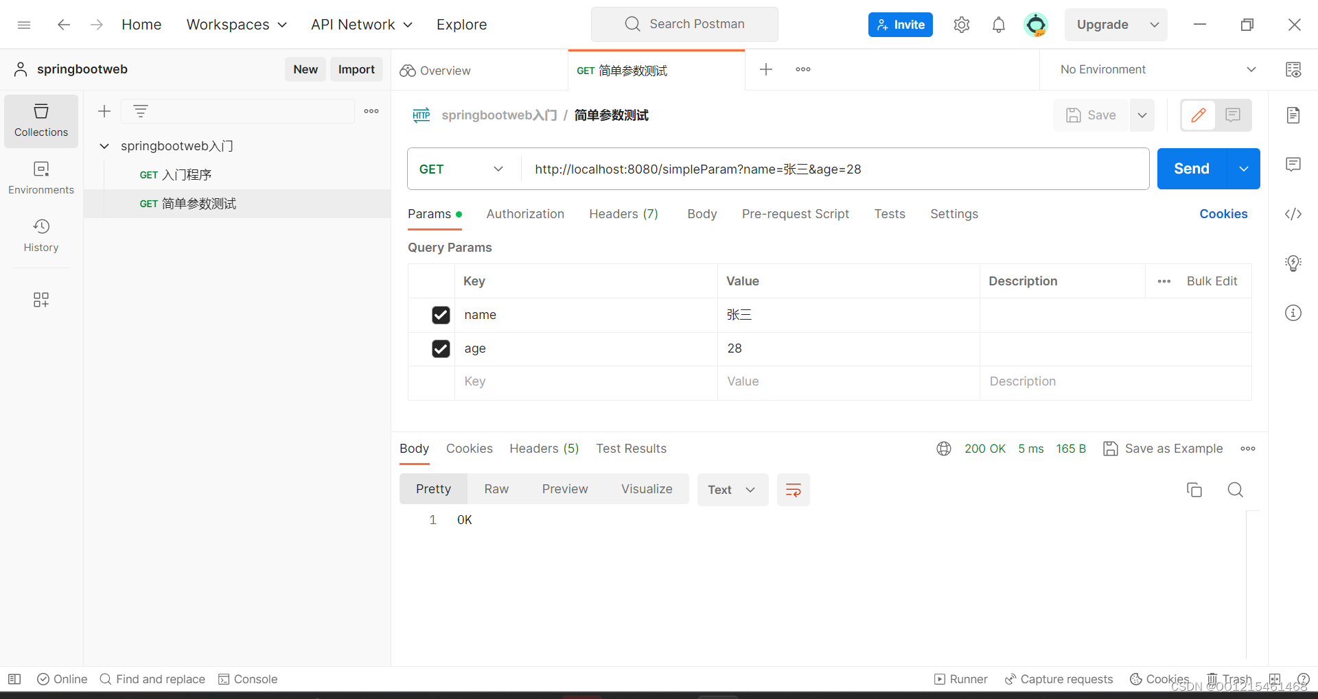Copy response body to clipboard
1318x699 pixels.
click(x=1194, y=490)
